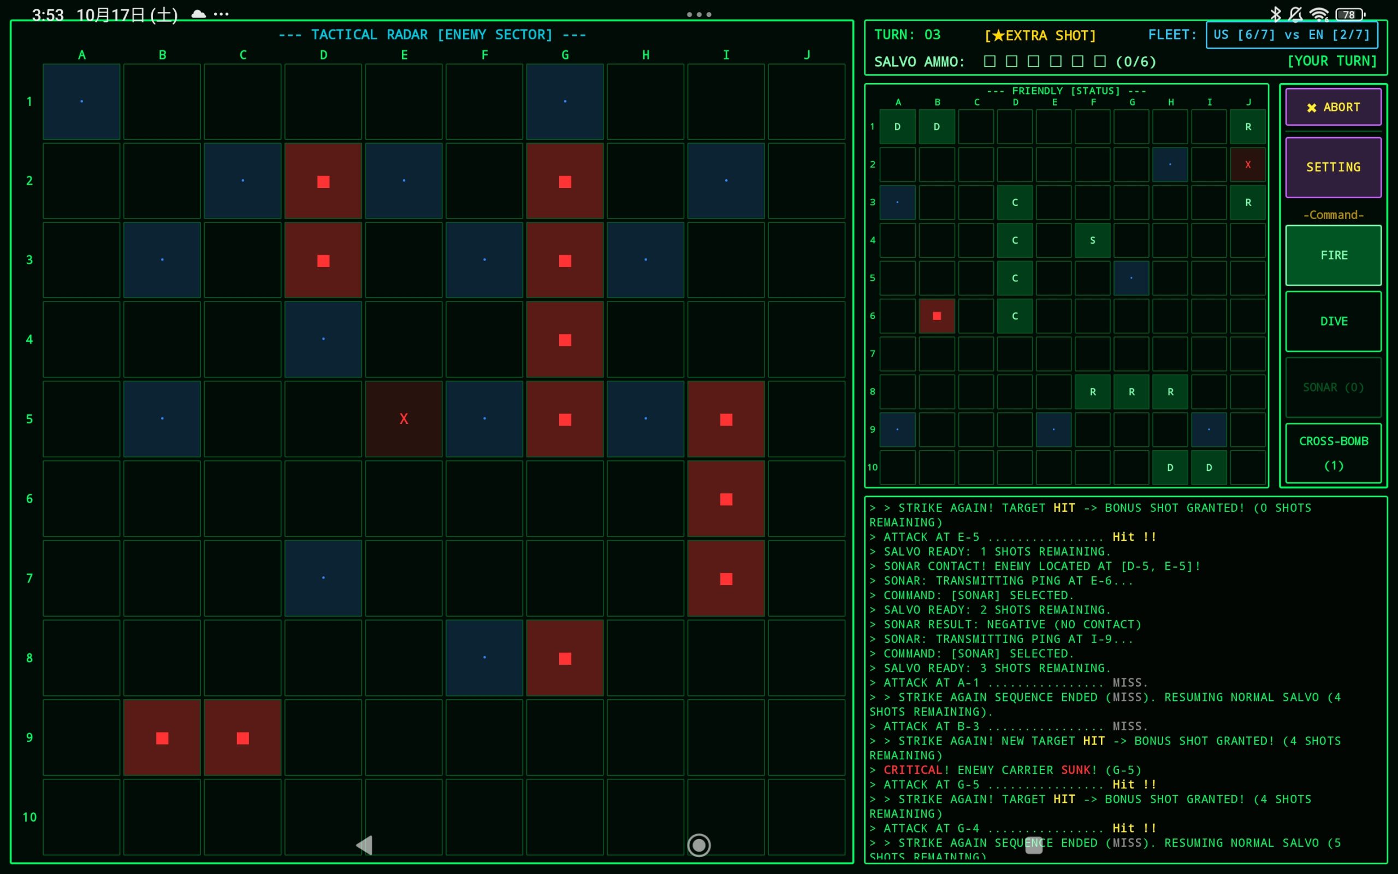This screenshot has width=1398, height=874.
Task: Tap the hit marker at radar G-8
Action: coord(565,658)
